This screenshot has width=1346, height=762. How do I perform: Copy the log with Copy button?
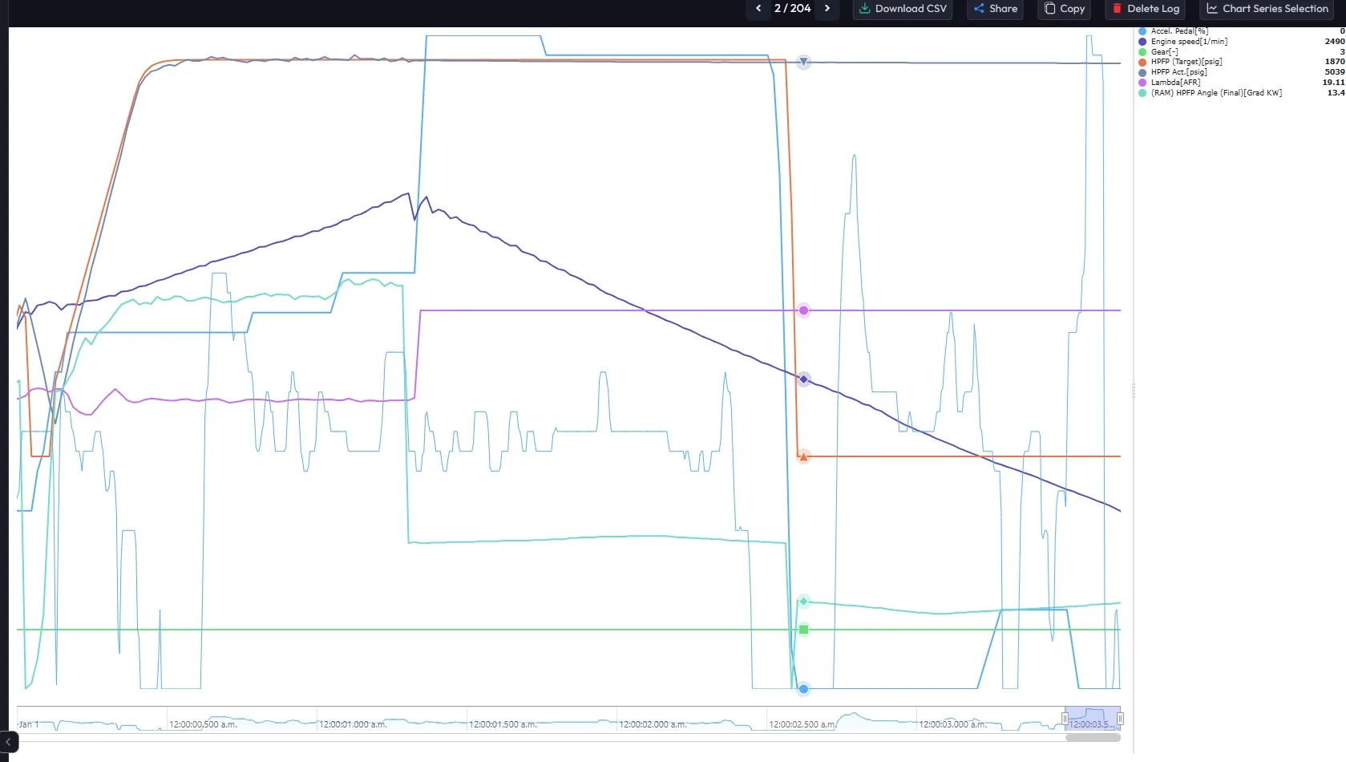point(1064,9)
